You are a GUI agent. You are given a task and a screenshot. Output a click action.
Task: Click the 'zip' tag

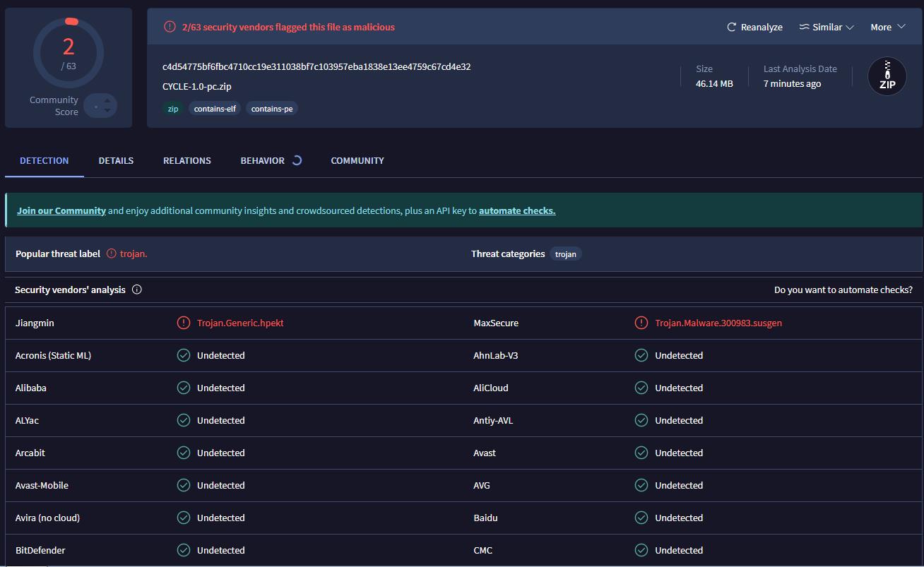point(173,109)
